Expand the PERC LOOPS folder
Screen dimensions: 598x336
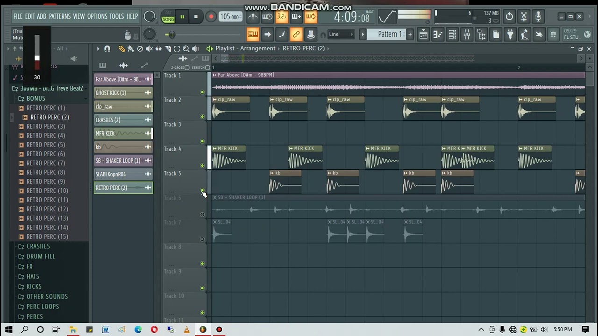[43, 307]
